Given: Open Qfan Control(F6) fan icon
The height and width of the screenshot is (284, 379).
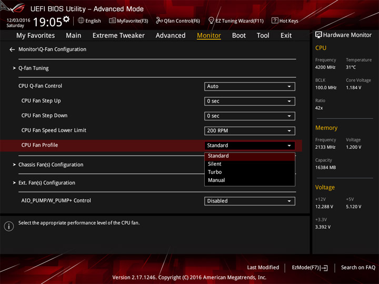Looking at the screenshot, I should coord(159,21).
